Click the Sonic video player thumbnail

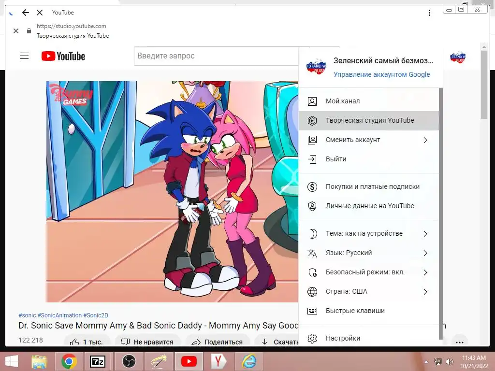click(173, 191)
